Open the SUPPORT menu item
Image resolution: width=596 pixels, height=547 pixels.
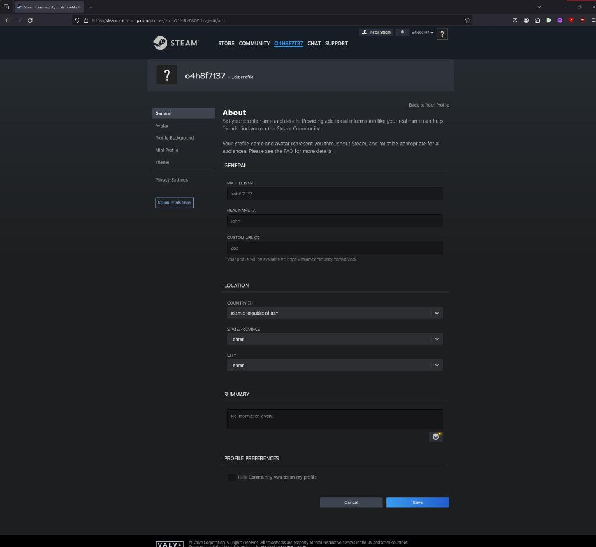336,44
